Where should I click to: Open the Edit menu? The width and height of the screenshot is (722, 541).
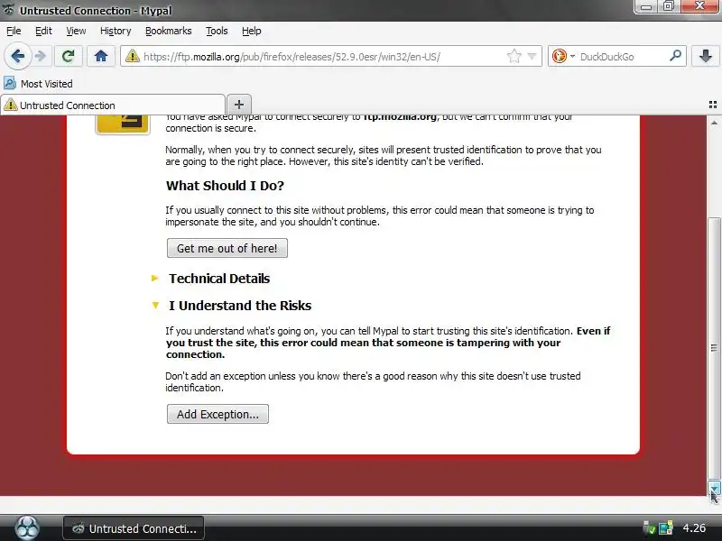pos(43,31)
